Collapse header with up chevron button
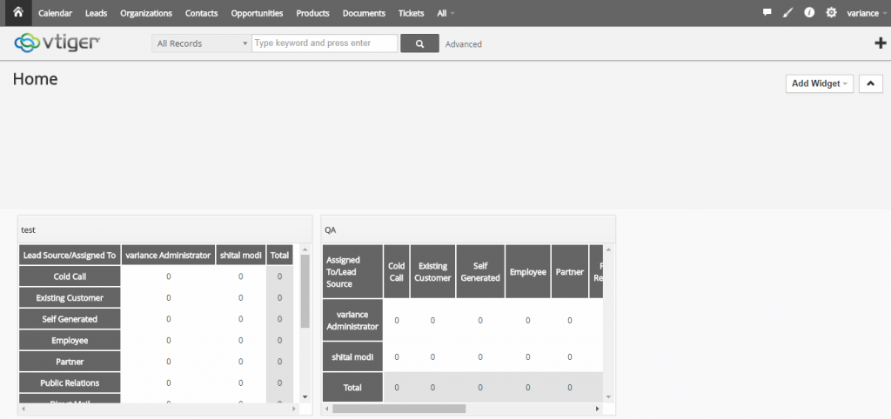891x419 pixels. (870, 83)
